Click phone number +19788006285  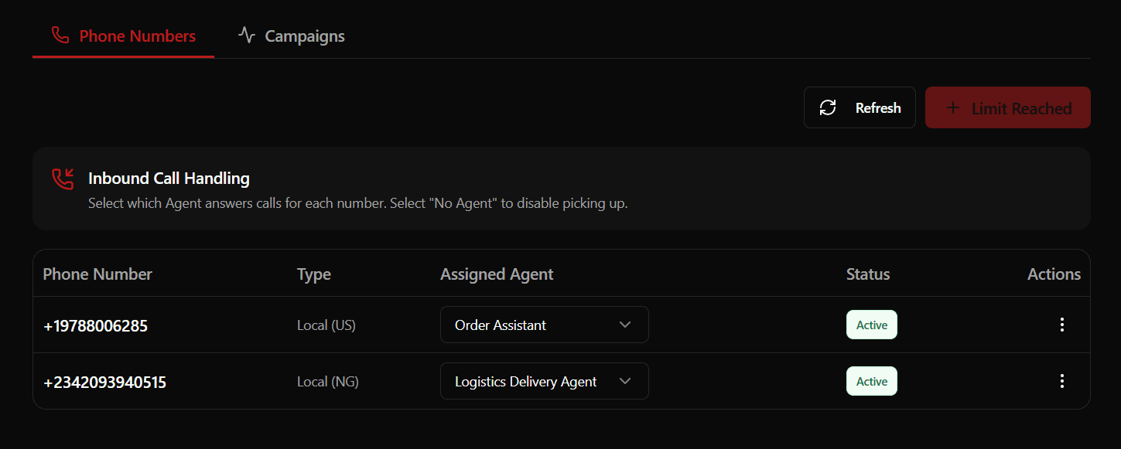click(x=95, y=326)
